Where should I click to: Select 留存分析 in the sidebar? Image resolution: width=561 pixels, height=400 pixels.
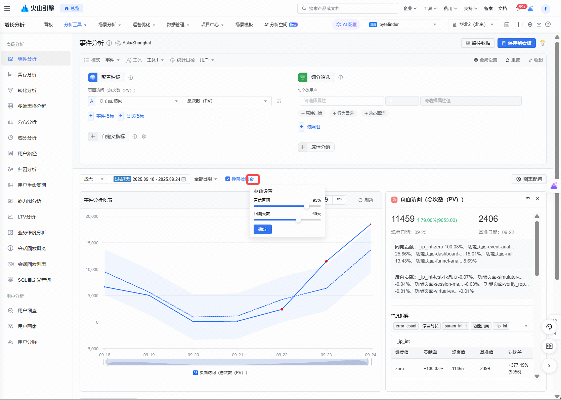[x=27, y=75]
